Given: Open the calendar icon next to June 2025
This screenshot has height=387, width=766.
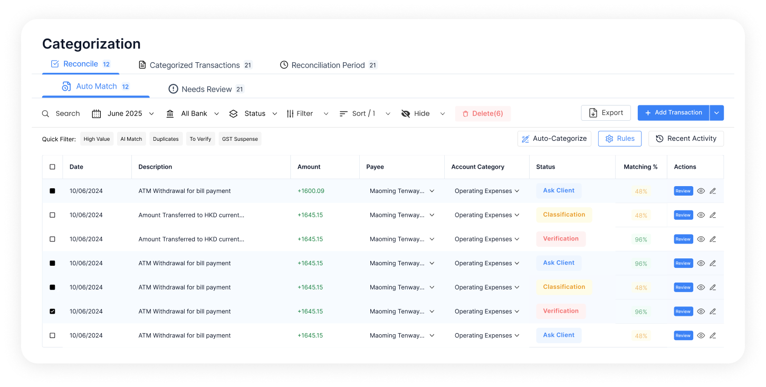Looking at the screenshot, I should pos(97,113).
